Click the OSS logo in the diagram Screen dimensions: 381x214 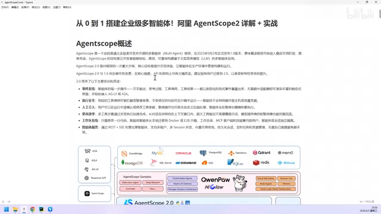pos(207,163)
